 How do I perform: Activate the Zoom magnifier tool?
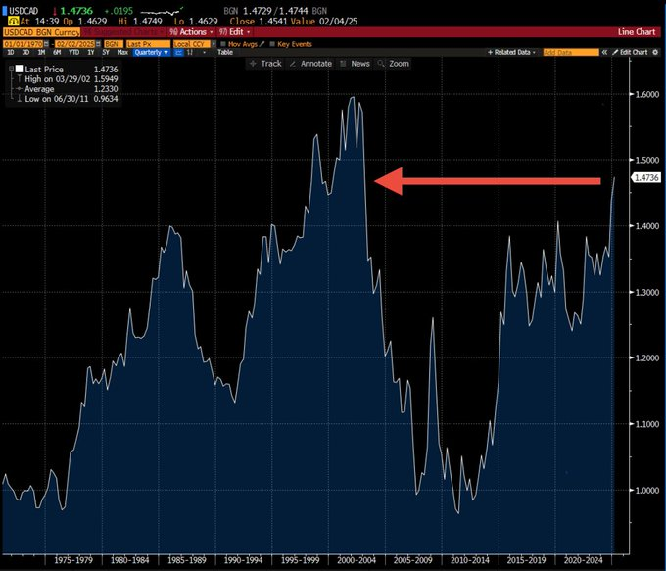[x=395, y=64]
